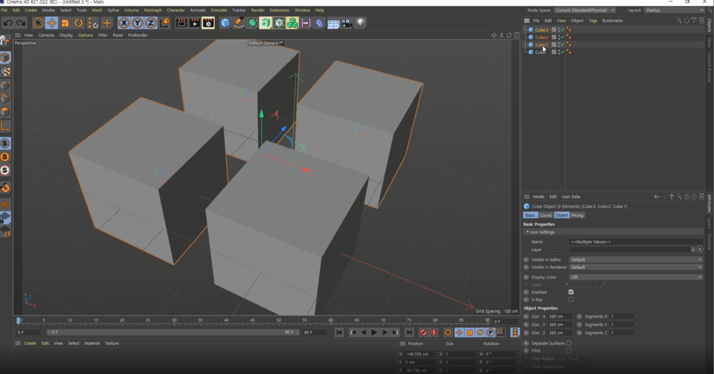Switch to Texture mode icon
Screen dimensions: 714x374
click(x=5, y=72)
